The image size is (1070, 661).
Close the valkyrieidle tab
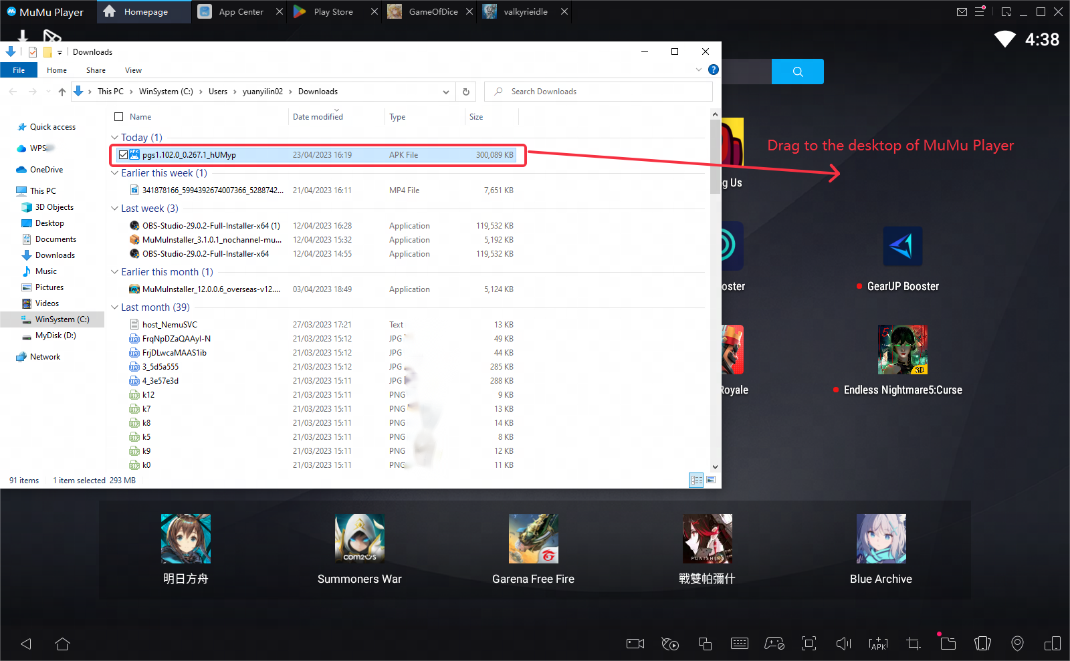(564, 11)
